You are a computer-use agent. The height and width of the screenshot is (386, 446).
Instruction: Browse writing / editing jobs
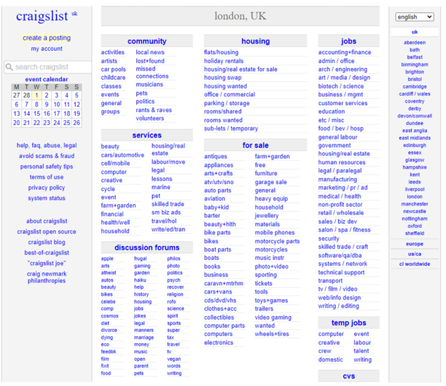338,306
